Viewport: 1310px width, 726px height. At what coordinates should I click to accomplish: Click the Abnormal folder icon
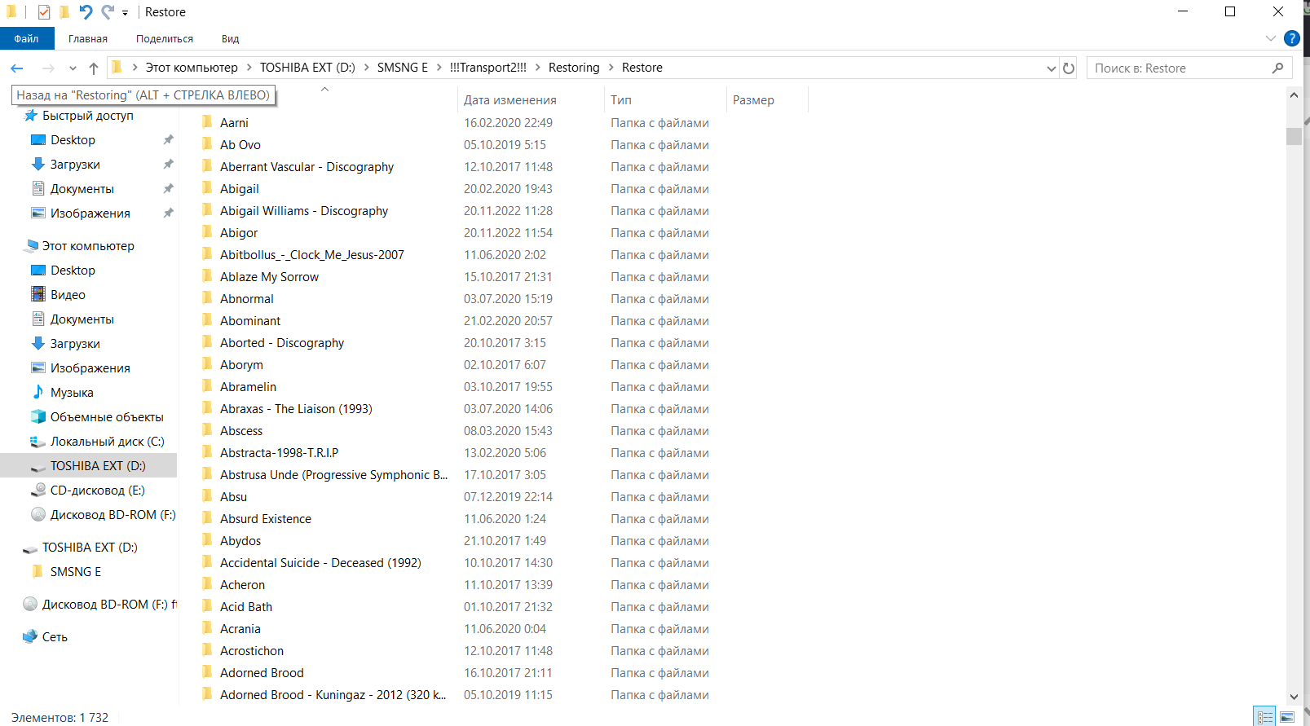tap(207, 298)
